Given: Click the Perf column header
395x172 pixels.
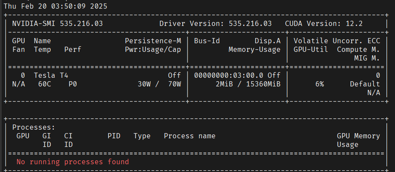Looking at the screenshot, I should click(x=73, y=50).
